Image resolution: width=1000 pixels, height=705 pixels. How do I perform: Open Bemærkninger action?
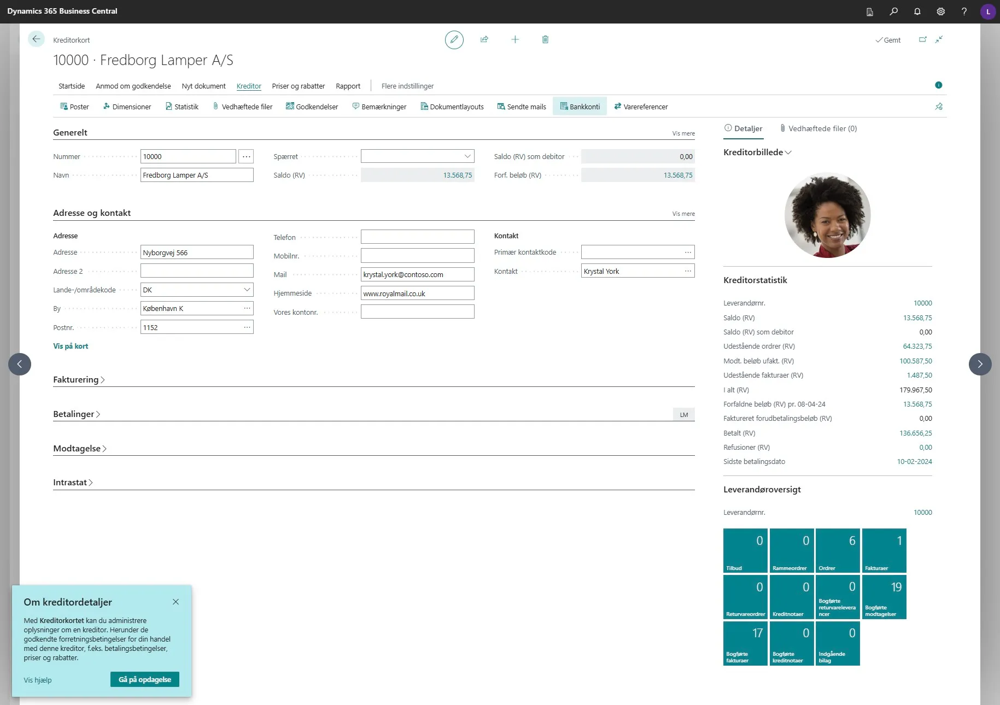coord(379,107)
